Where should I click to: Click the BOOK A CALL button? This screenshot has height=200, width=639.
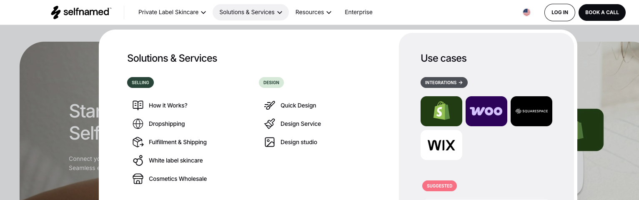click(x=602, y=12)
